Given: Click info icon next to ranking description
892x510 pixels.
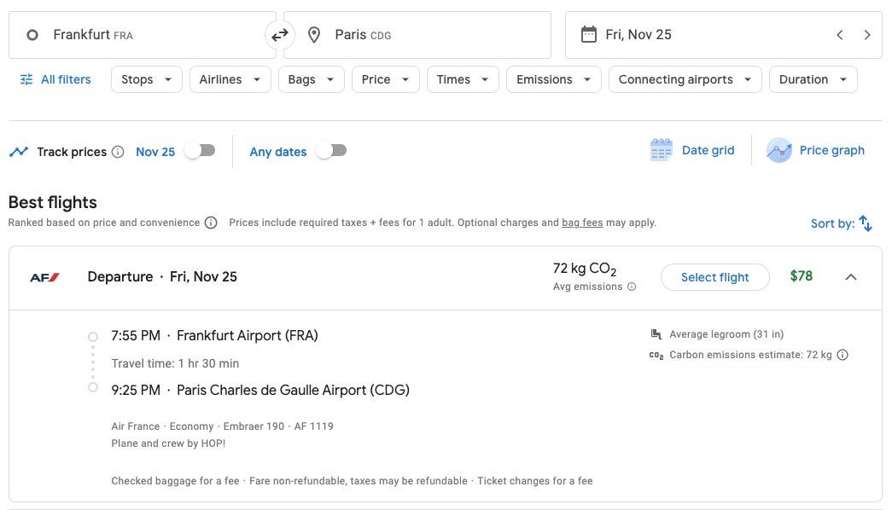Looking at the screenshot, I should (210, 223).
